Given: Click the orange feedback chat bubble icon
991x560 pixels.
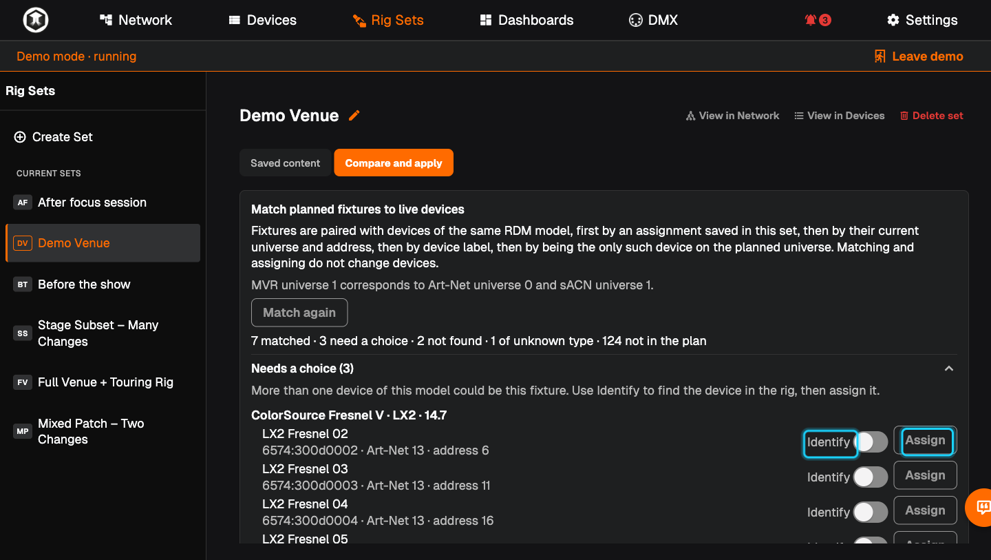Looking at the screenshot, I should point(983,508).
